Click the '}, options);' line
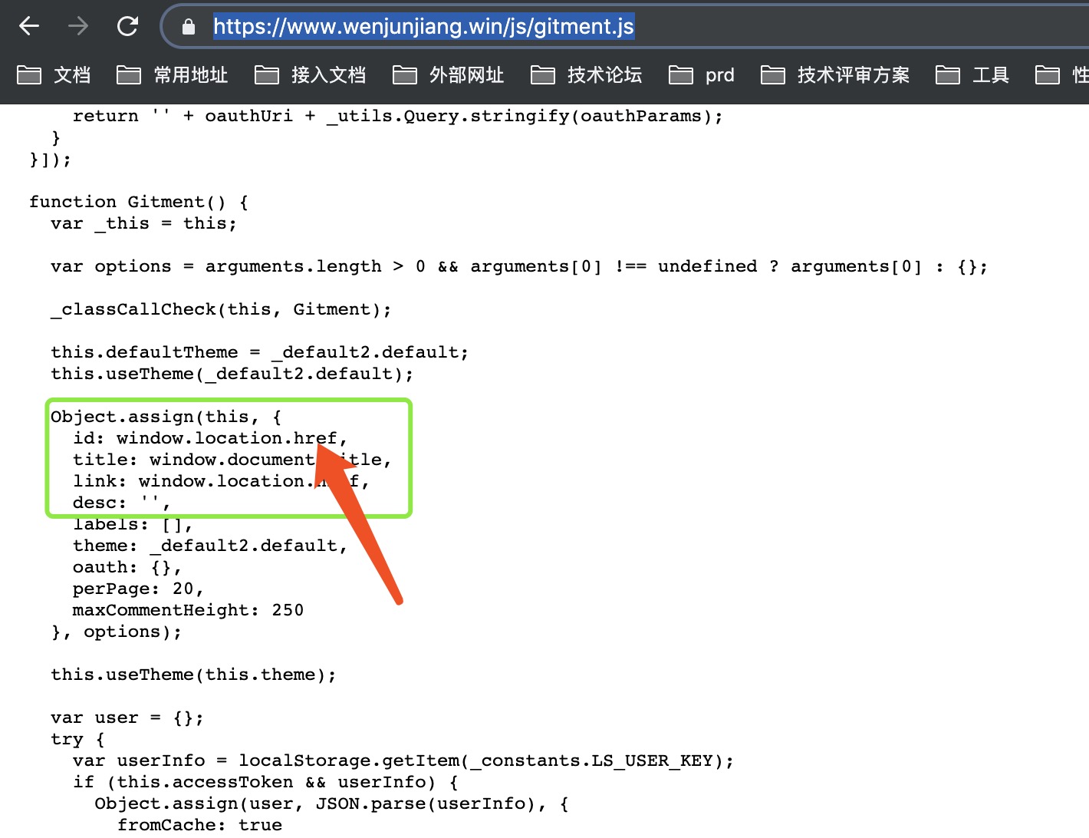 [117, 632]
